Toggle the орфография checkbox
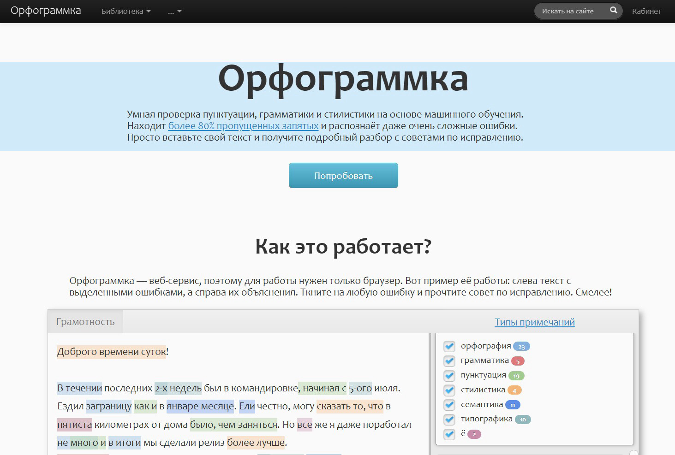Viewport: 675px width, 455px height. [x=449, y=346]
